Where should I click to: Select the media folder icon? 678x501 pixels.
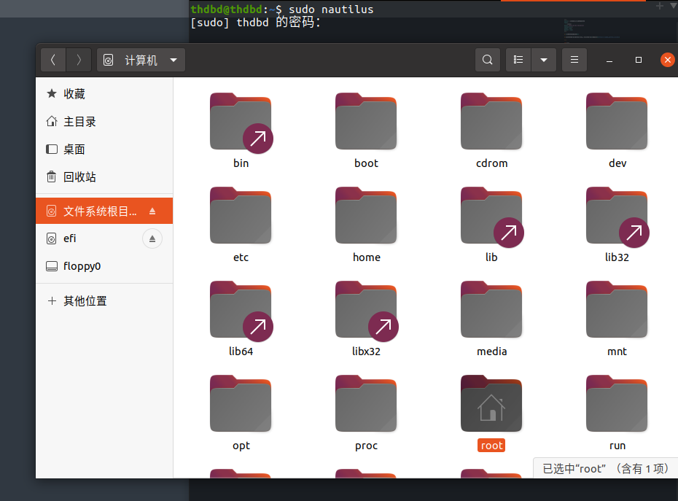(491, 309)
